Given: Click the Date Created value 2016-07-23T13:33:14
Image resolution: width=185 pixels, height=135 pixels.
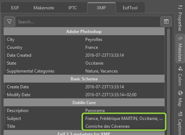Looking at the screenshot, I should (x=105, y=55).
